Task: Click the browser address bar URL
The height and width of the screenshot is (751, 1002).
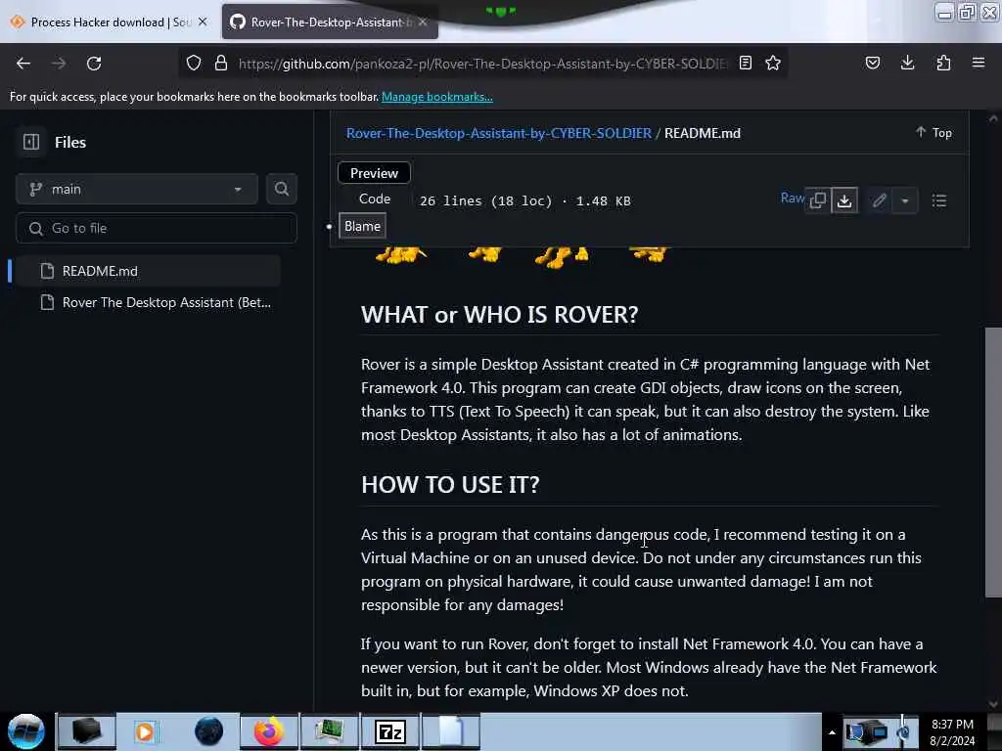Action: [482, 64]
